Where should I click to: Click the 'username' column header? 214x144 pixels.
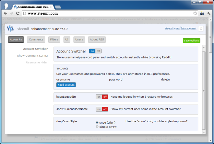tap(63, 79)
